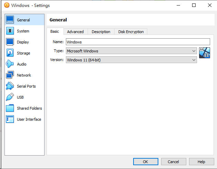217x169 pixels.
Task: Open the USB settings icon
Action: click(10, 97)
